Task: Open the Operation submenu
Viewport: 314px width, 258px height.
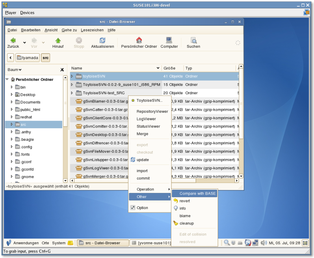Action: pos(150,189)
